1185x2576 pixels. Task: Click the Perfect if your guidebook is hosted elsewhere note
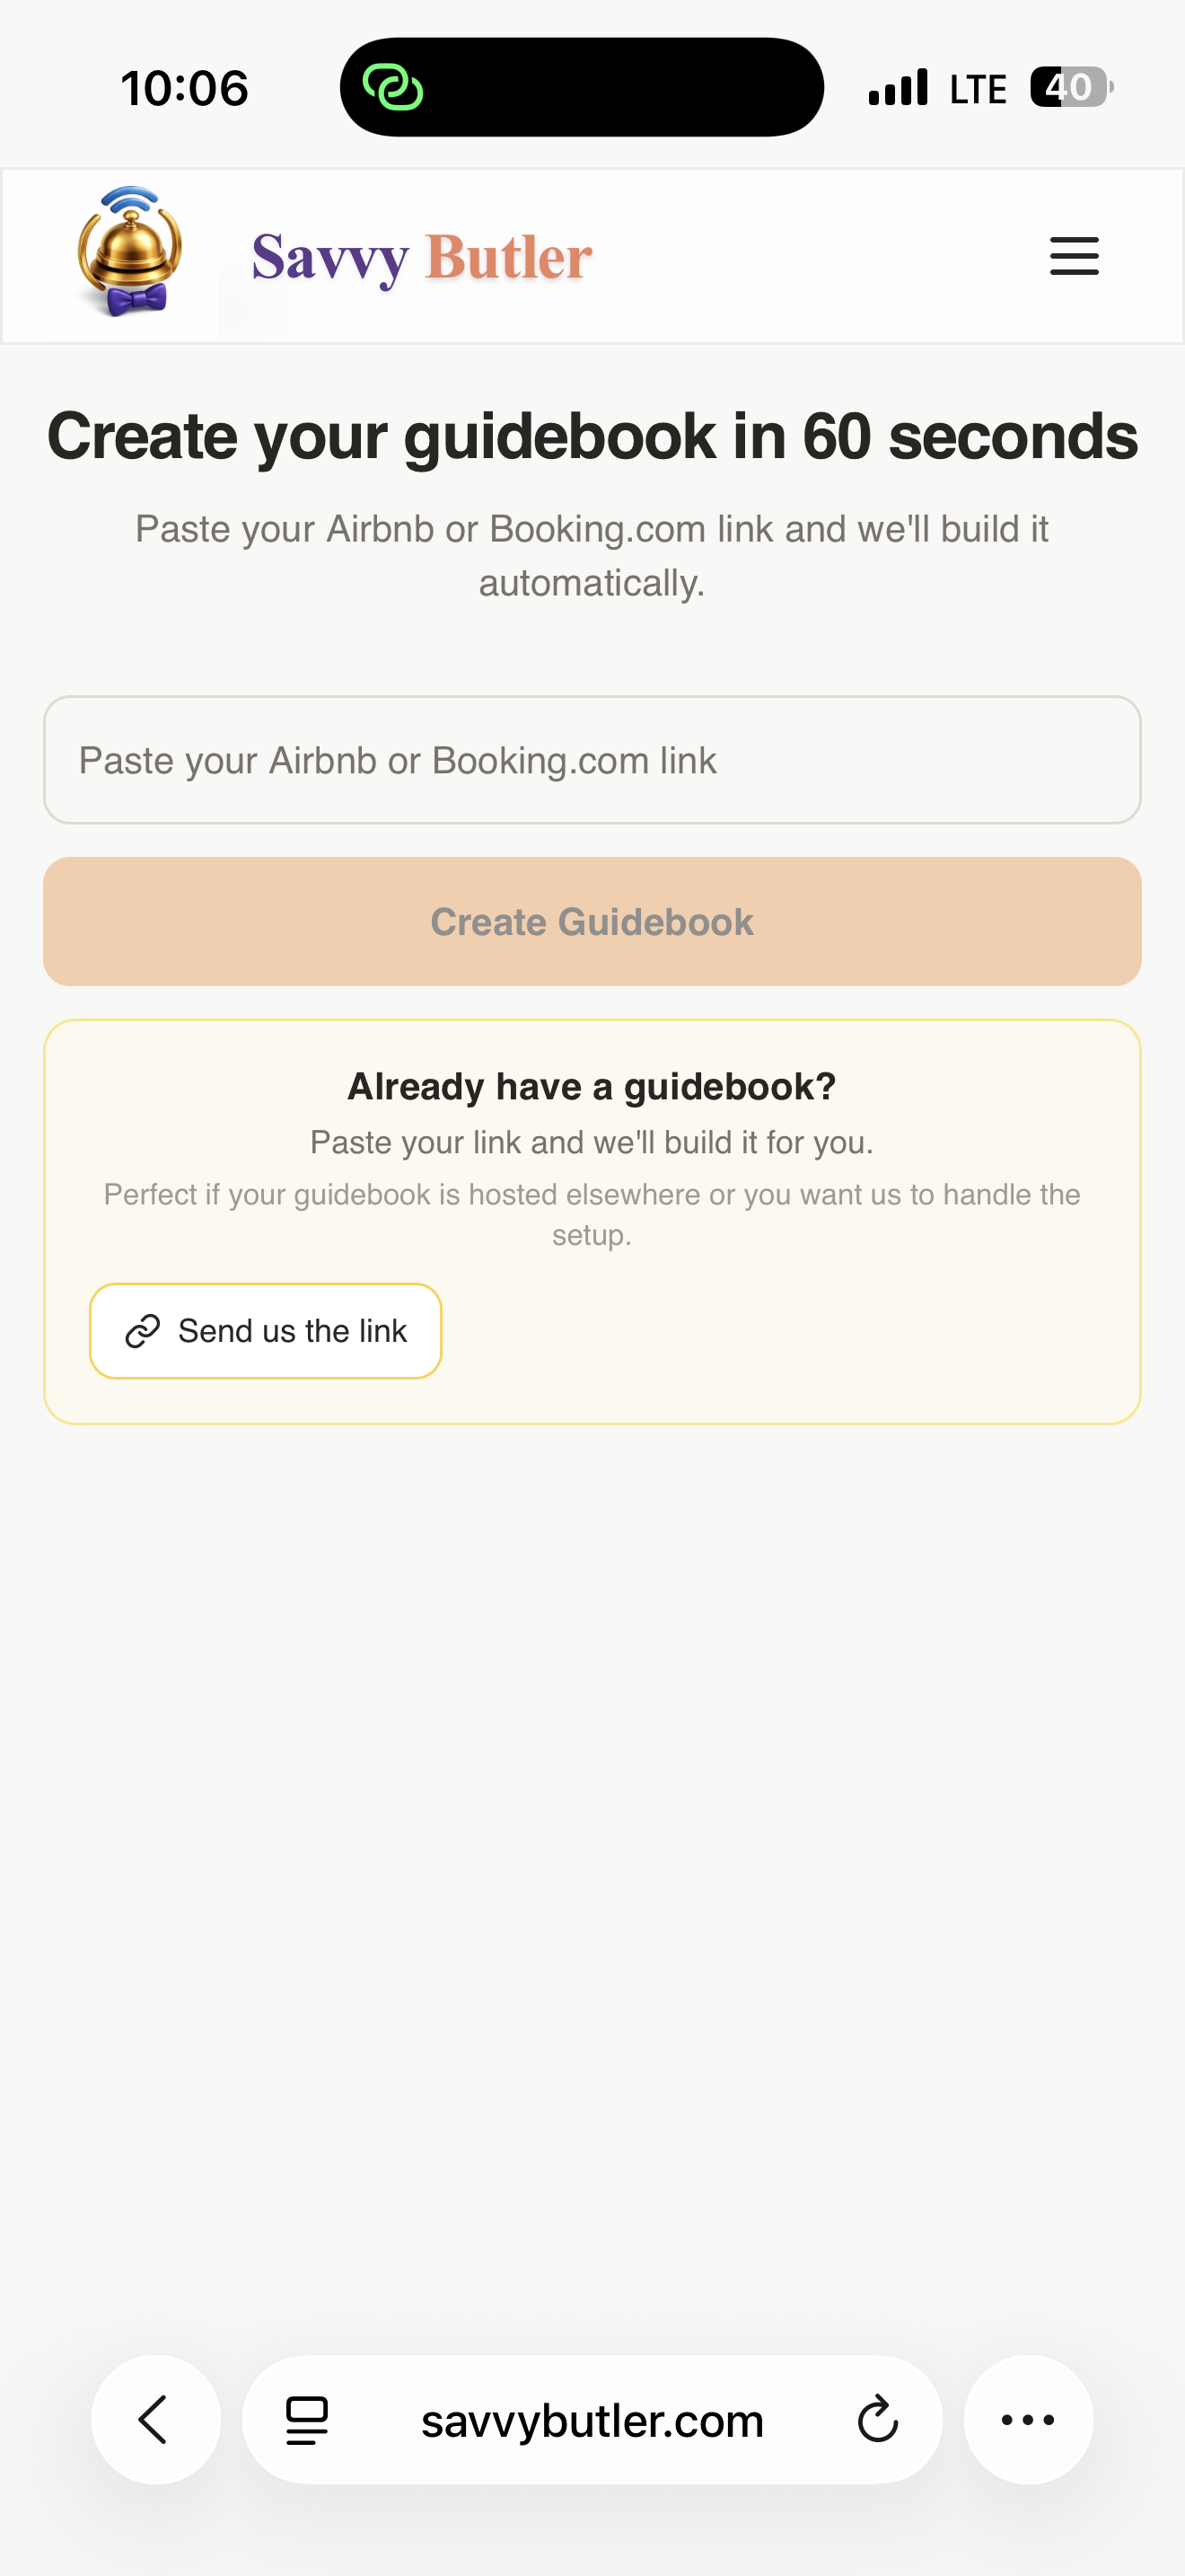tap(592, 1214)
